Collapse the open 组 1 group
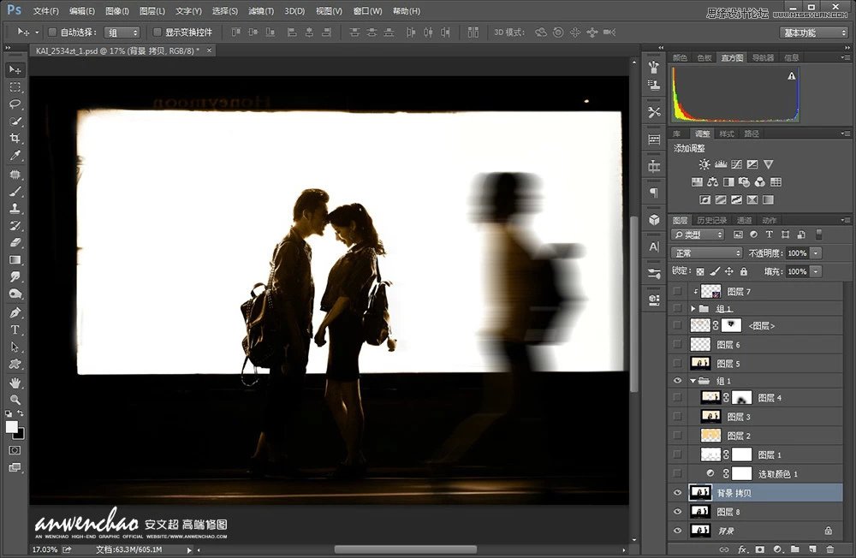The image size is (856, 558). (693, 381)
